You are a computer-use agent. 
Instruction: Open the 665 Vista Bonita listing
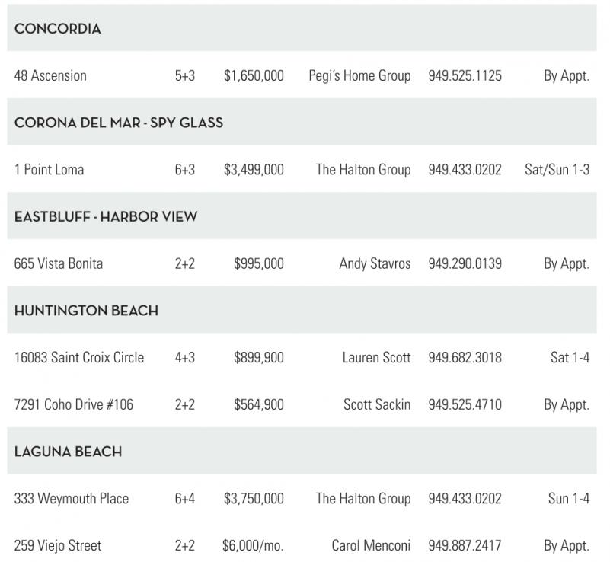(x=59, y=264)
